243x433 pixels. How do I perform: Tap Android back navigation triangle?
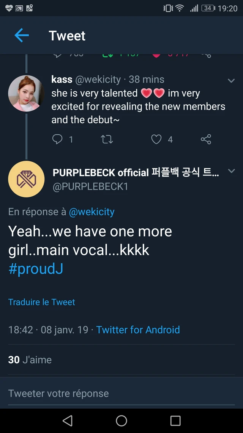click(x=68, y=421)
